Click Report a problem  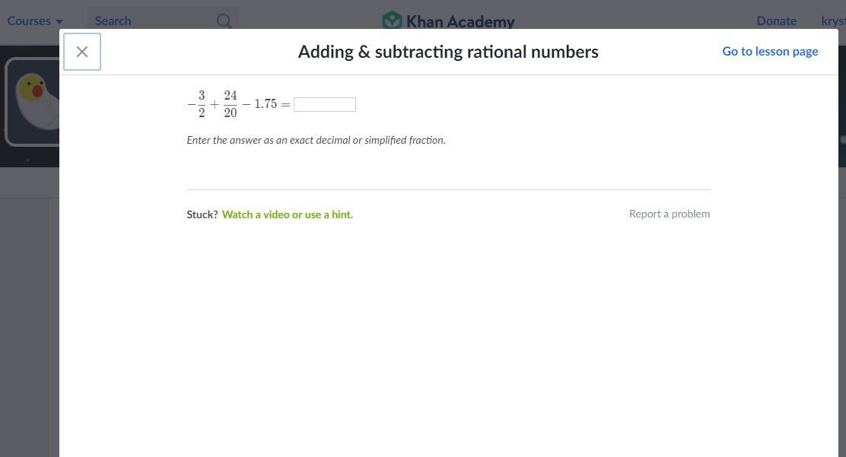pyautogui.click(x=669, y=214)
